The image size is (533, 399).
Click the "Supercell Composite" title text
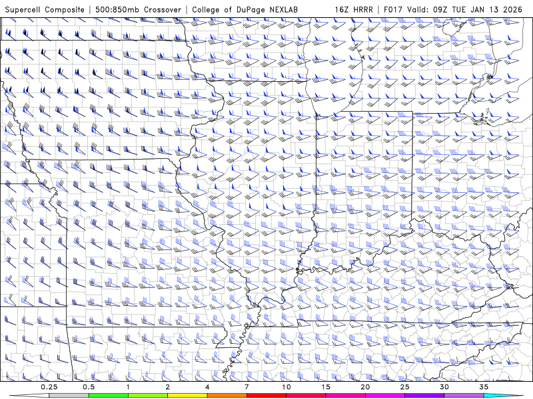(45, 9)
